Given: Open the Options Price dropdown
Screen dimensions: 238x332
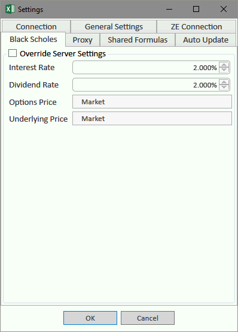Looking at the screenshot, I should click(152, 102).
